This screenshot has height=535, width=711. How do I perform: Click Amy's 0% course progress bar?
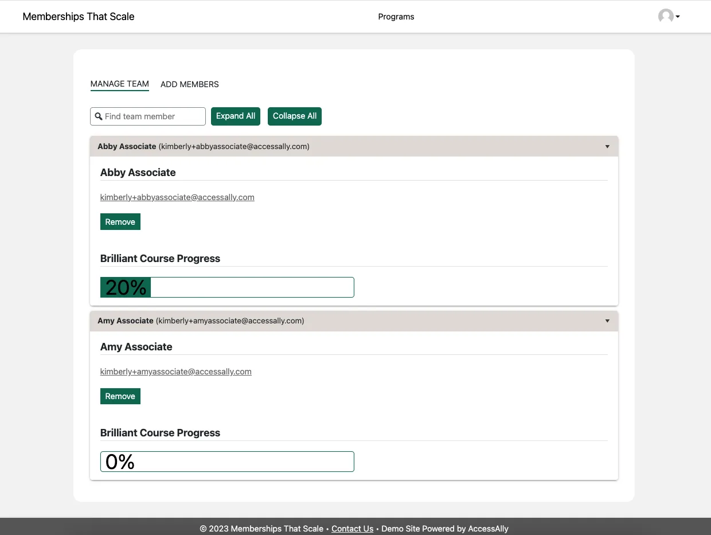pyautogui.click(x=226, y=461)
